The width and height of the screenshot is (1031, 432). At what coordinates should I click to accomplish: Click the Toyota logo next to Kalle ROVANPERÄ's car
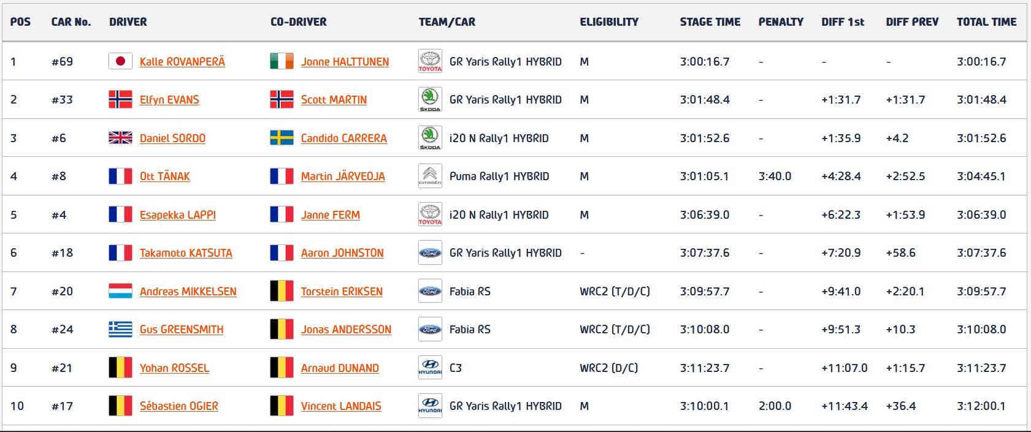430,61
